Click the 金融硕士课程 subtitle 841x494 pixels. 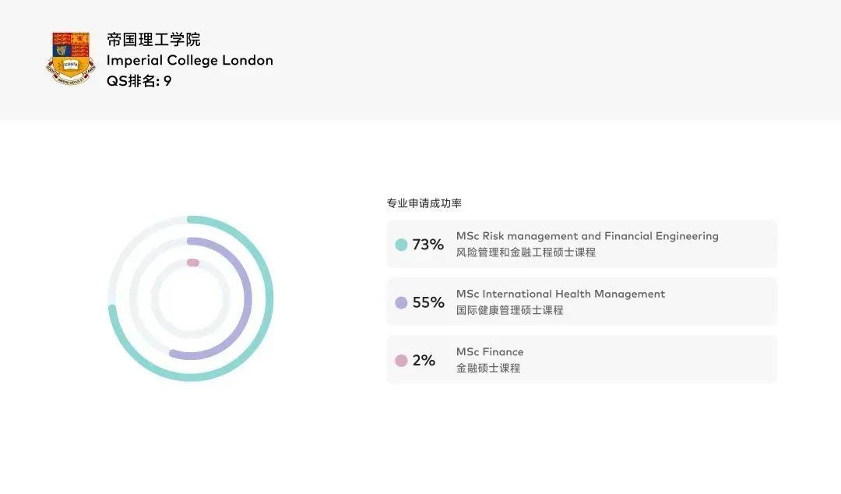click(x=488, y=369)
